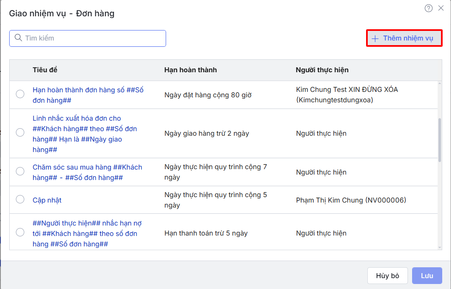This screenshot has width=451, height=289.
Task: Close the Giao nhiệm vụ dialog
Action: 441,8
